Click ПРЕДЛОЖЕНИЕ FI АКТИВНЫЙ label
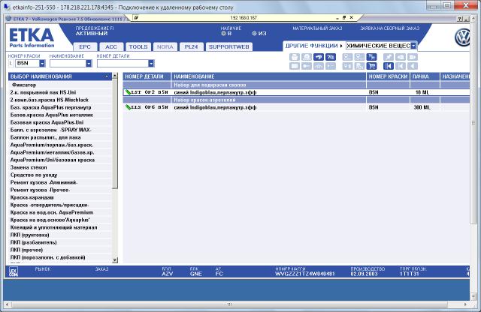This screenshot has width=481, height=312. (95, 31)
